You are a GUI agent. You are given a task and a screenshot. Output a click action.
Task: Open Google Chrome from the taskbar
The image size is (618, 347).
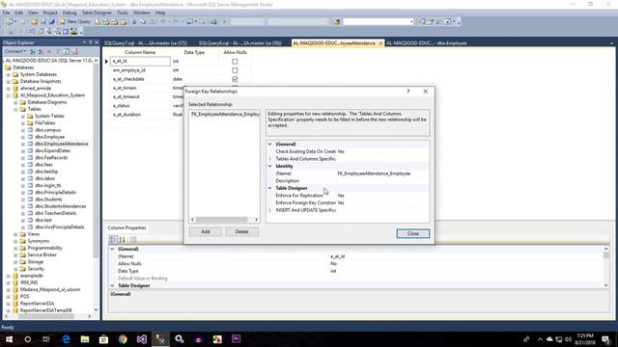123,339
